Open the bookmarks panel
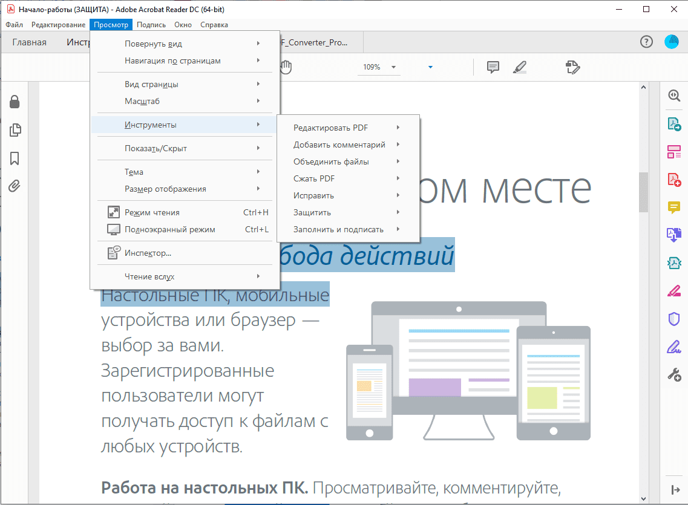 pos(15,158)
